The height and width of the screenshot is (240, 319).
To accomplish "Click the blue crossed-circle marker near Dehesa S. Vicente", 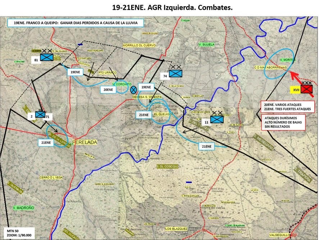I will tap(133, 89).
